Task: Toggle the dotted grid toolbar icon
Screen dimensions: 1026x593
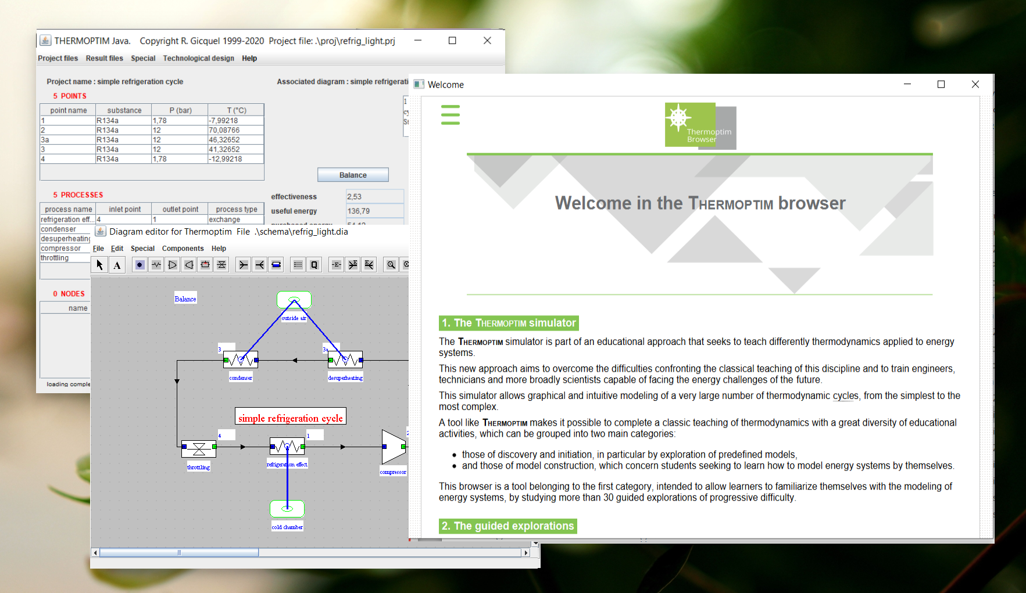Action: point(298,265)
